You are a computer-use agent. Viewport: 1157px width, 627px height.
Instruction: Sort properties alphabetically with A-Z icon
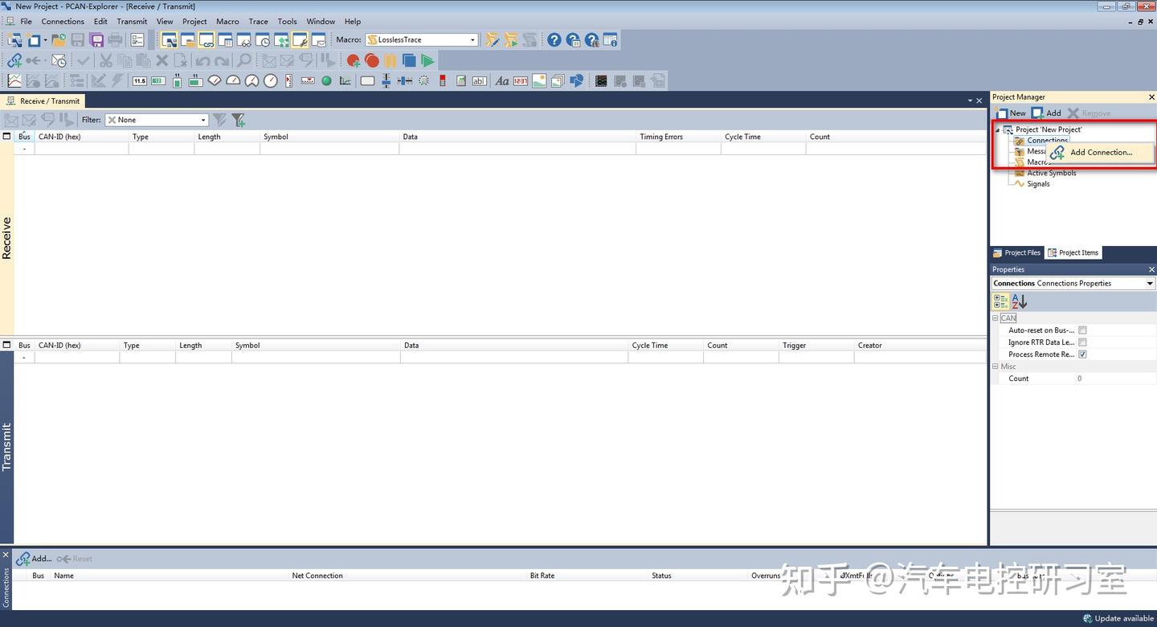tap(1019, 301)
